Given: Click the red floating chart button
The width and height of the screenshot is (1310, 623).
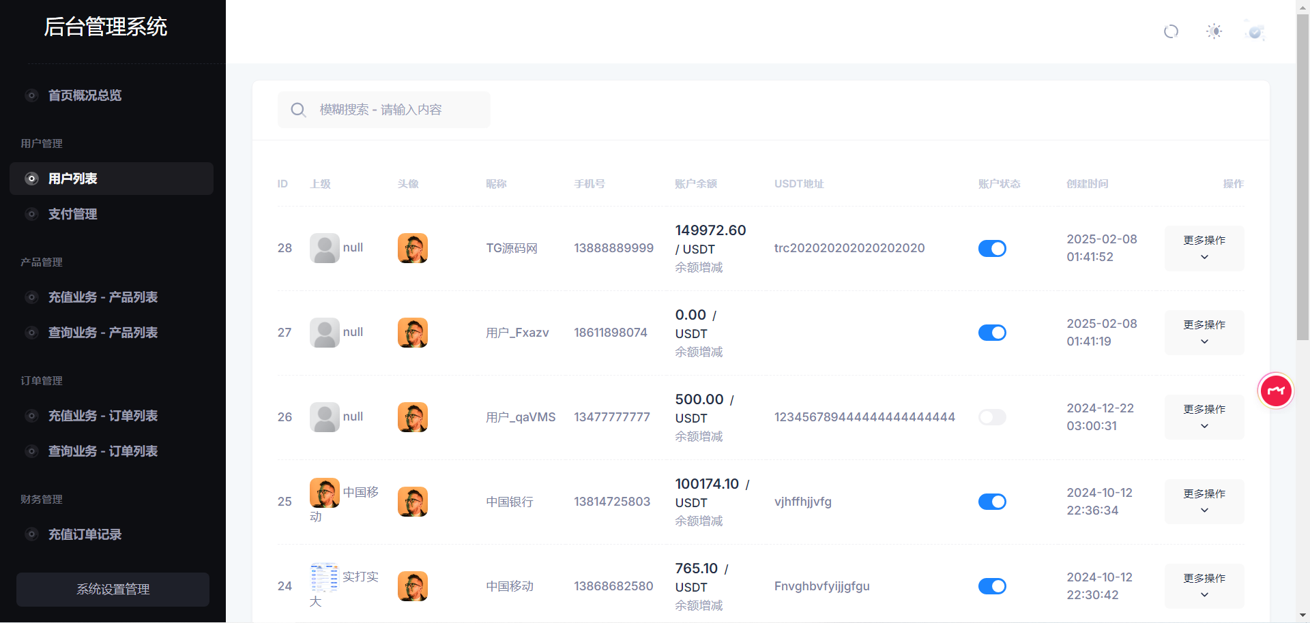Looking at the screenshot, I should 1275,391.
